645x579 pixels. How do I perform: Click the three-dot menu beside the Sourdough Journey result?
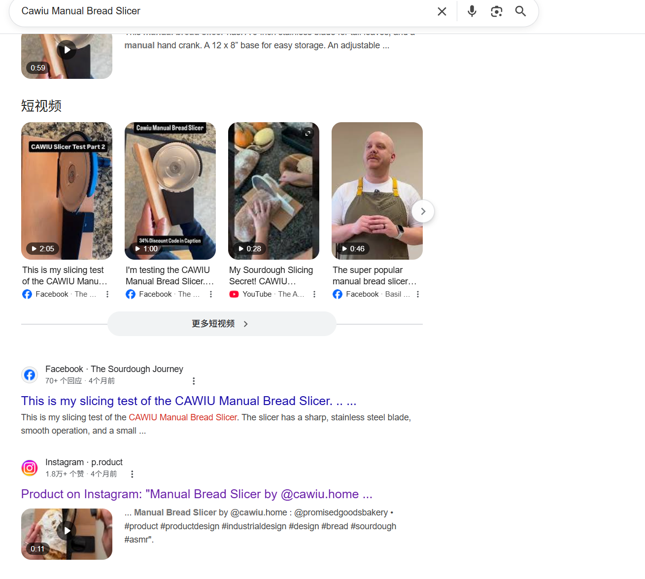(x=194, y=381)
